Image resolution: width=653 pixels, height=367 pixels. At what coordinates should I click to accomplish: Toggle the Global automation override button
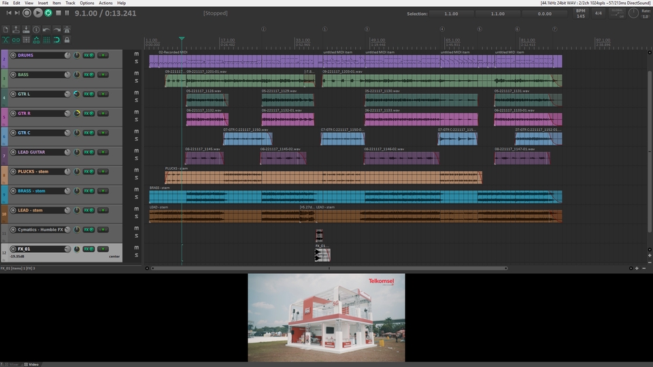point(617,14)
